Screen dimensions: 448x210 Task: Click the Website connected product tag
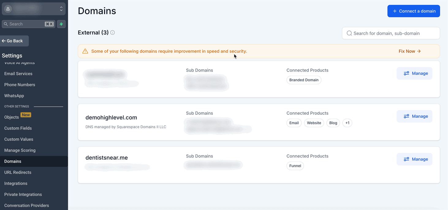[314, 123]
